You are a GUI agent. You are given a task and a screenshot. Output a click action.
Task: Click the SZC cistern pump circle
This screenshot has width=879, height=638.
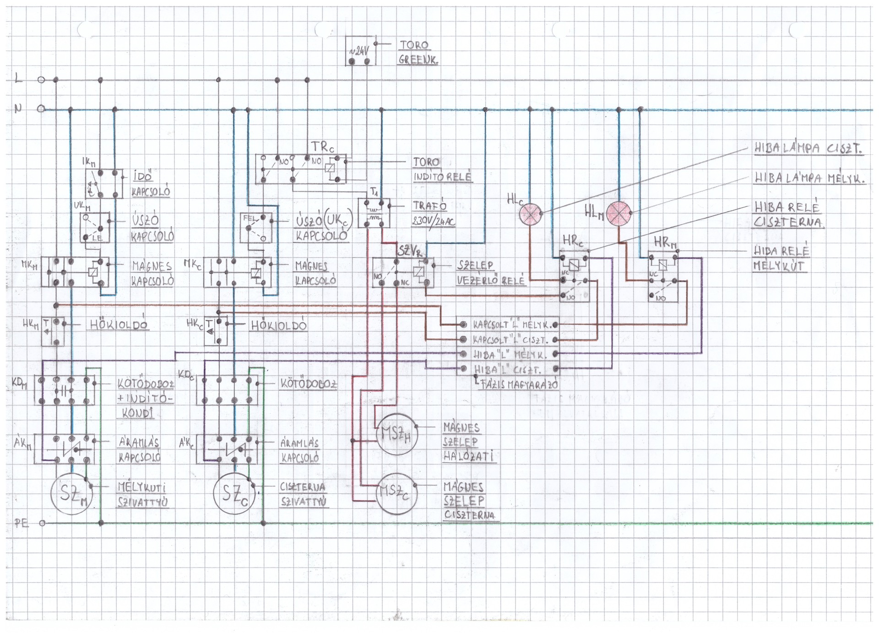coord(234,494)
